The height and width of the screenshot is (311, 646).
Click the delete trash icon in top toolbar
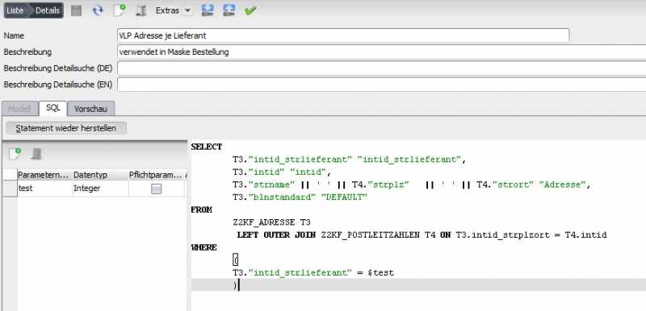pos(141,10)
